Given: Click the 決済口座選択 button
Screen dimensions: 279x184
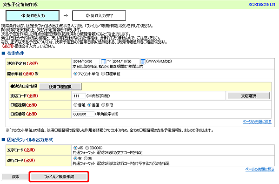Looking at the screenshot, I should tap(60, 87).
